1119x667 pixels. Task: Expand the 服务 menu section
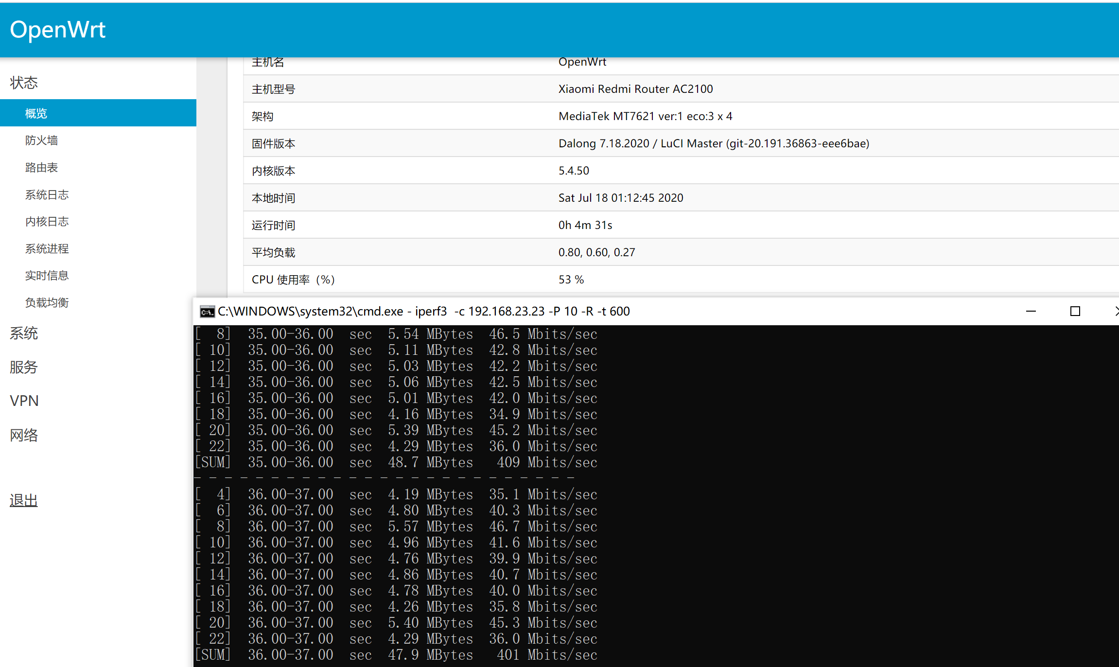(x=24, y=367)
